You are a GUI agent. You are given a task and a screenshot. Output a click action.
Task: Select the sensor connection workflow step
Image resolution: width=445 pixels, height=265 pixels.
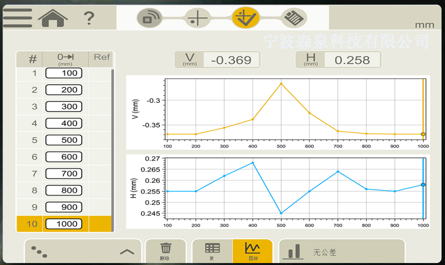point(149,19)
